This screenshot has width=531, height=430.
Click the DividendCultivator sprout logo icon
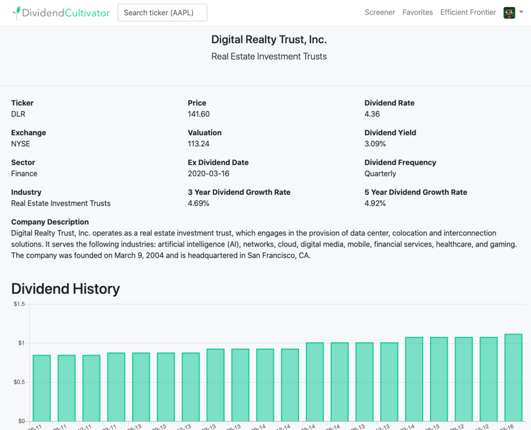click(x=16, y=13)
